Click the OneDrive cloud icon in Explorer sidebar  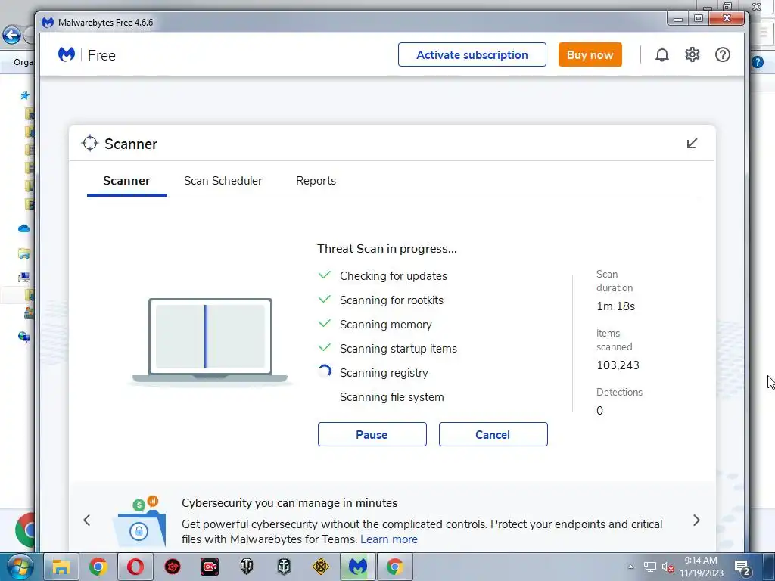click(x=23, y=228)
